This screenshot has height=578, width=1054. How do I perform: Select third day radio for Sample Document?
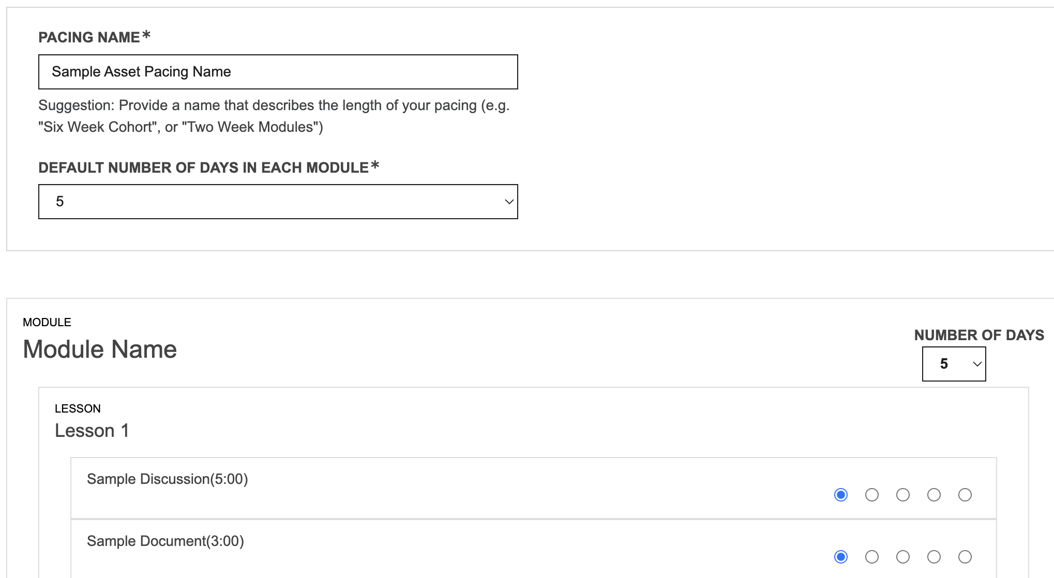(903, 557)
